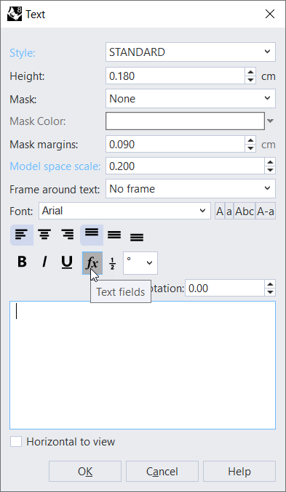Toggle bold text formatting
This screenshot has width=286, height=492.
22,262
